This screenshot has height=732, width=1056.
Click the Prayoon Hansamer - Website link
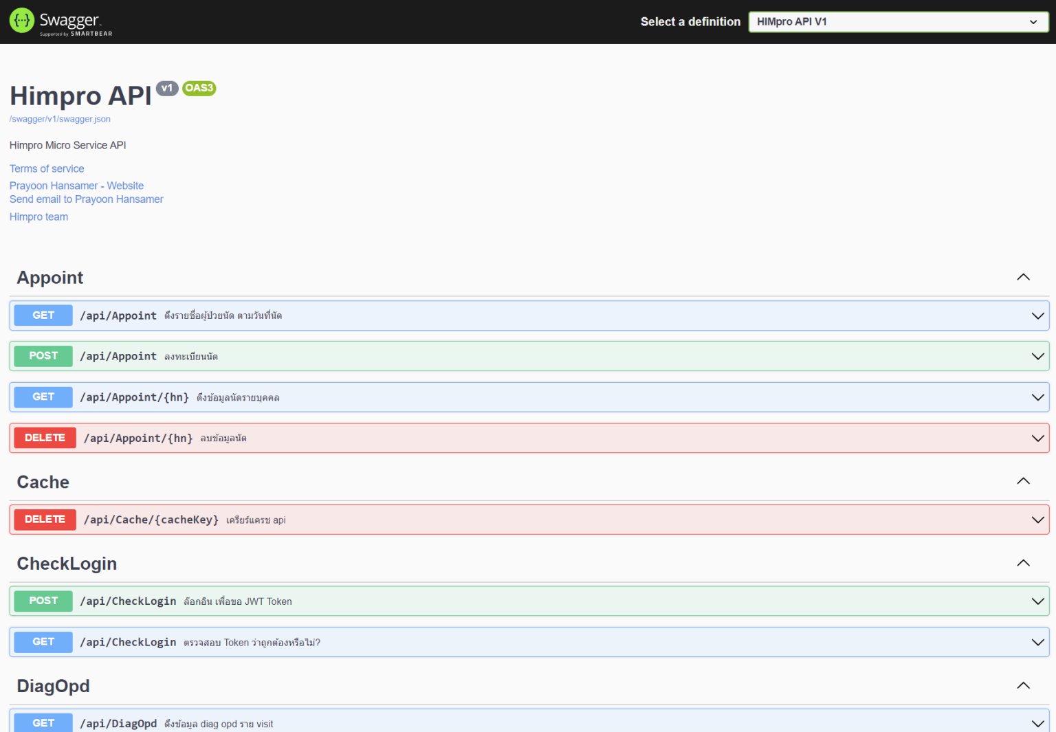tap(76, 185)
